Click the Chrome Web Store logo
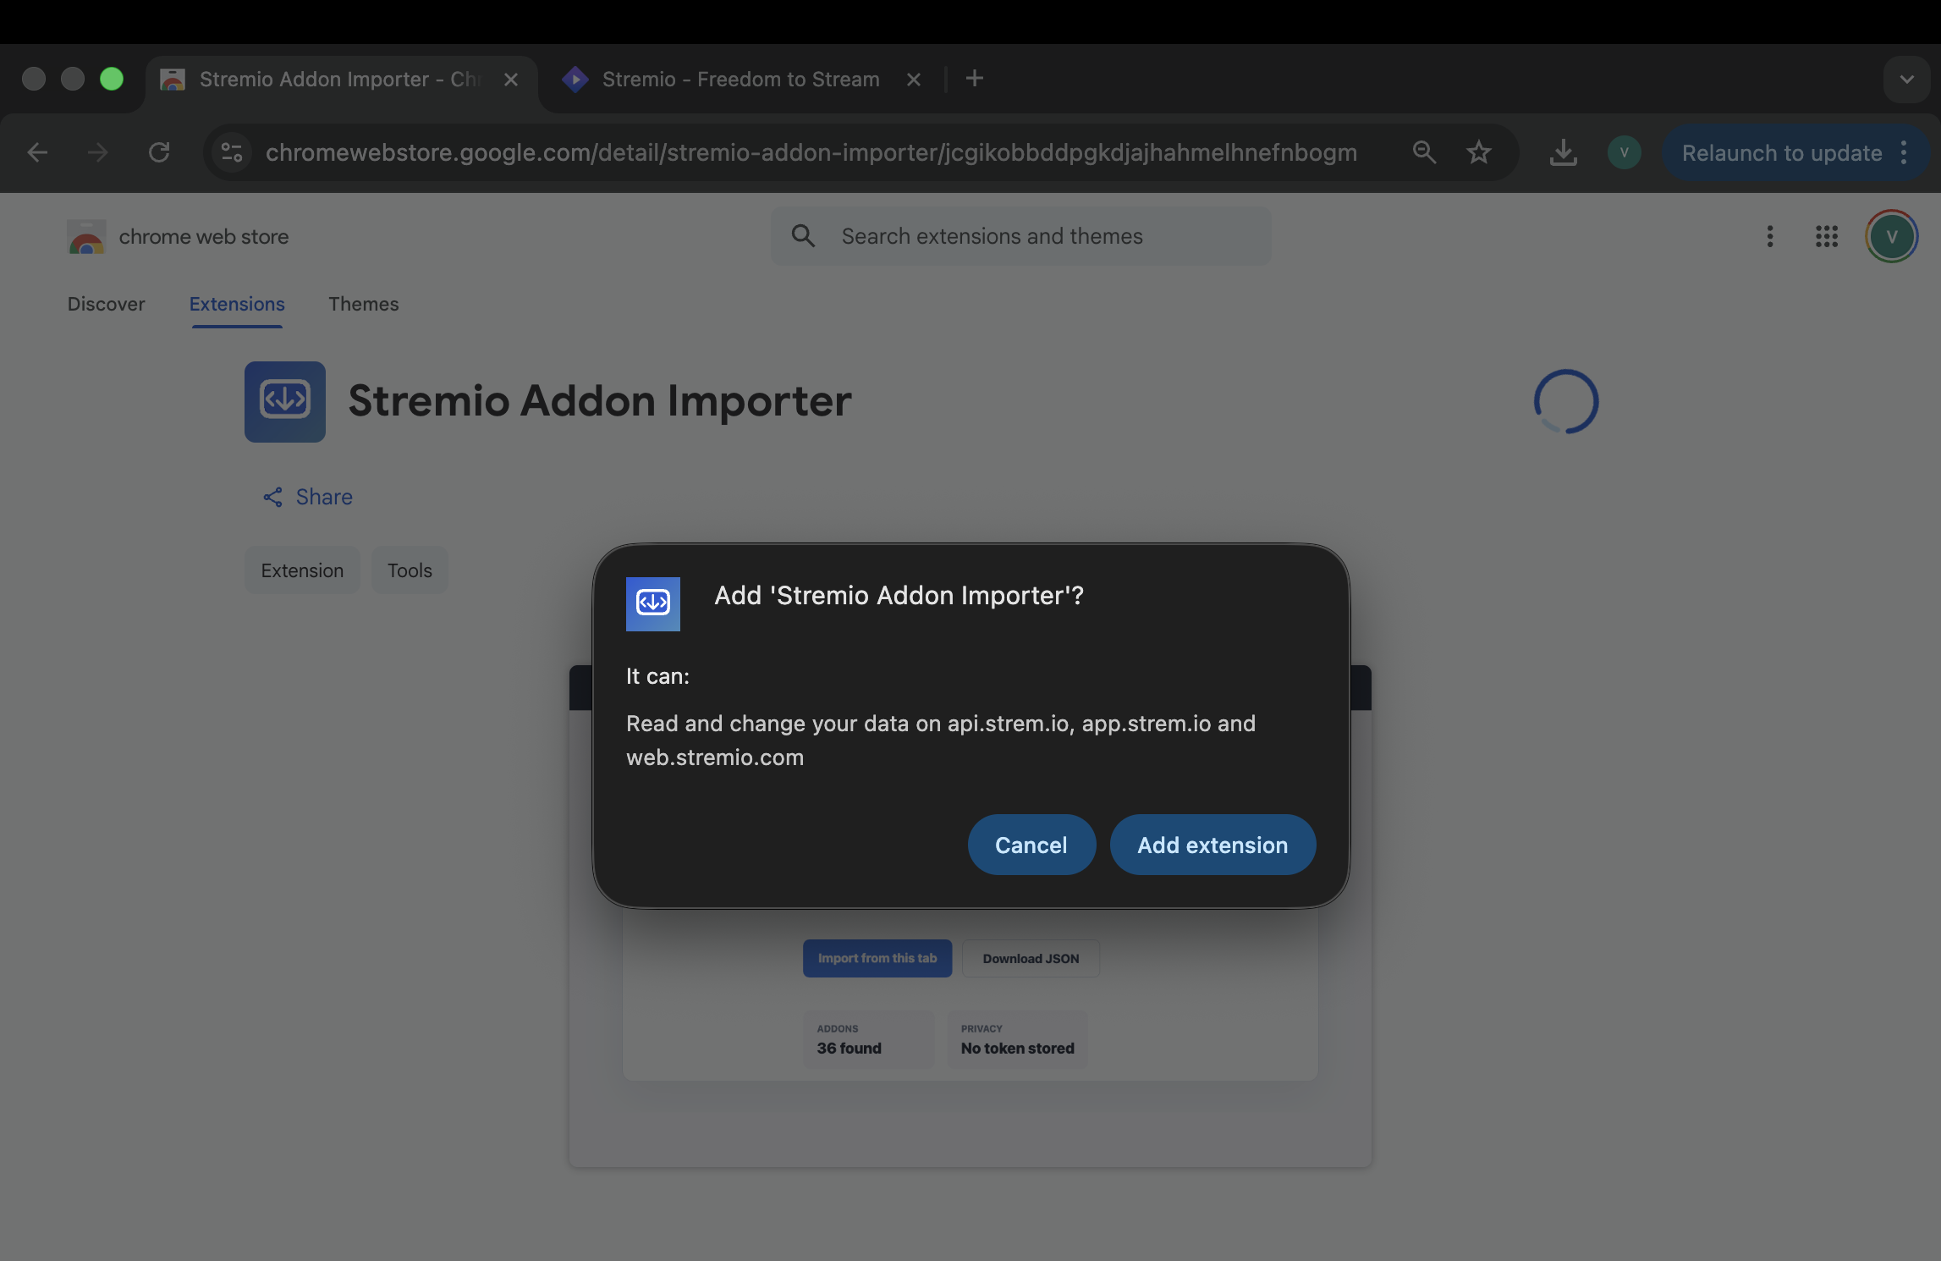 [x=86, y=237]
